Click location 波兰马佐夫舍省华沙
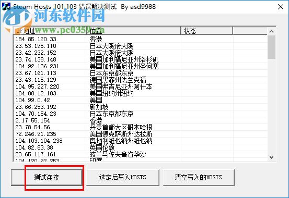Screen dimensions: 289x198 118,154
